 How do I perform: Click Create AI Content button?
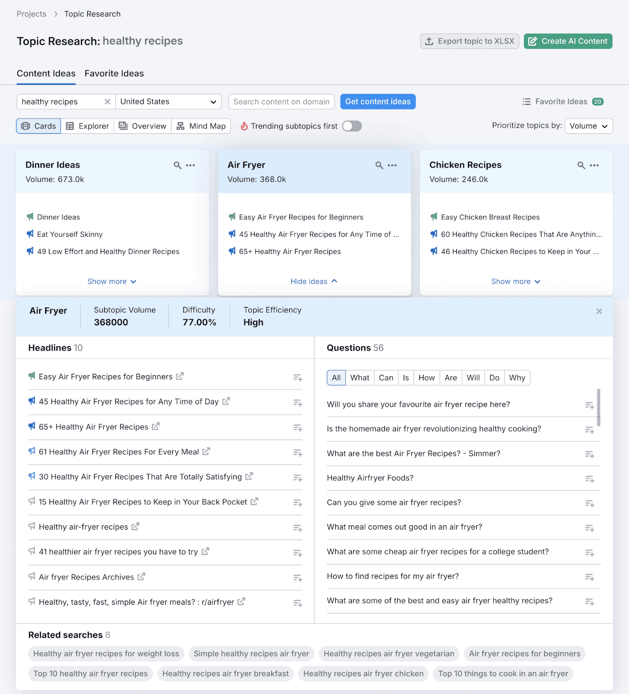point(568,41)
